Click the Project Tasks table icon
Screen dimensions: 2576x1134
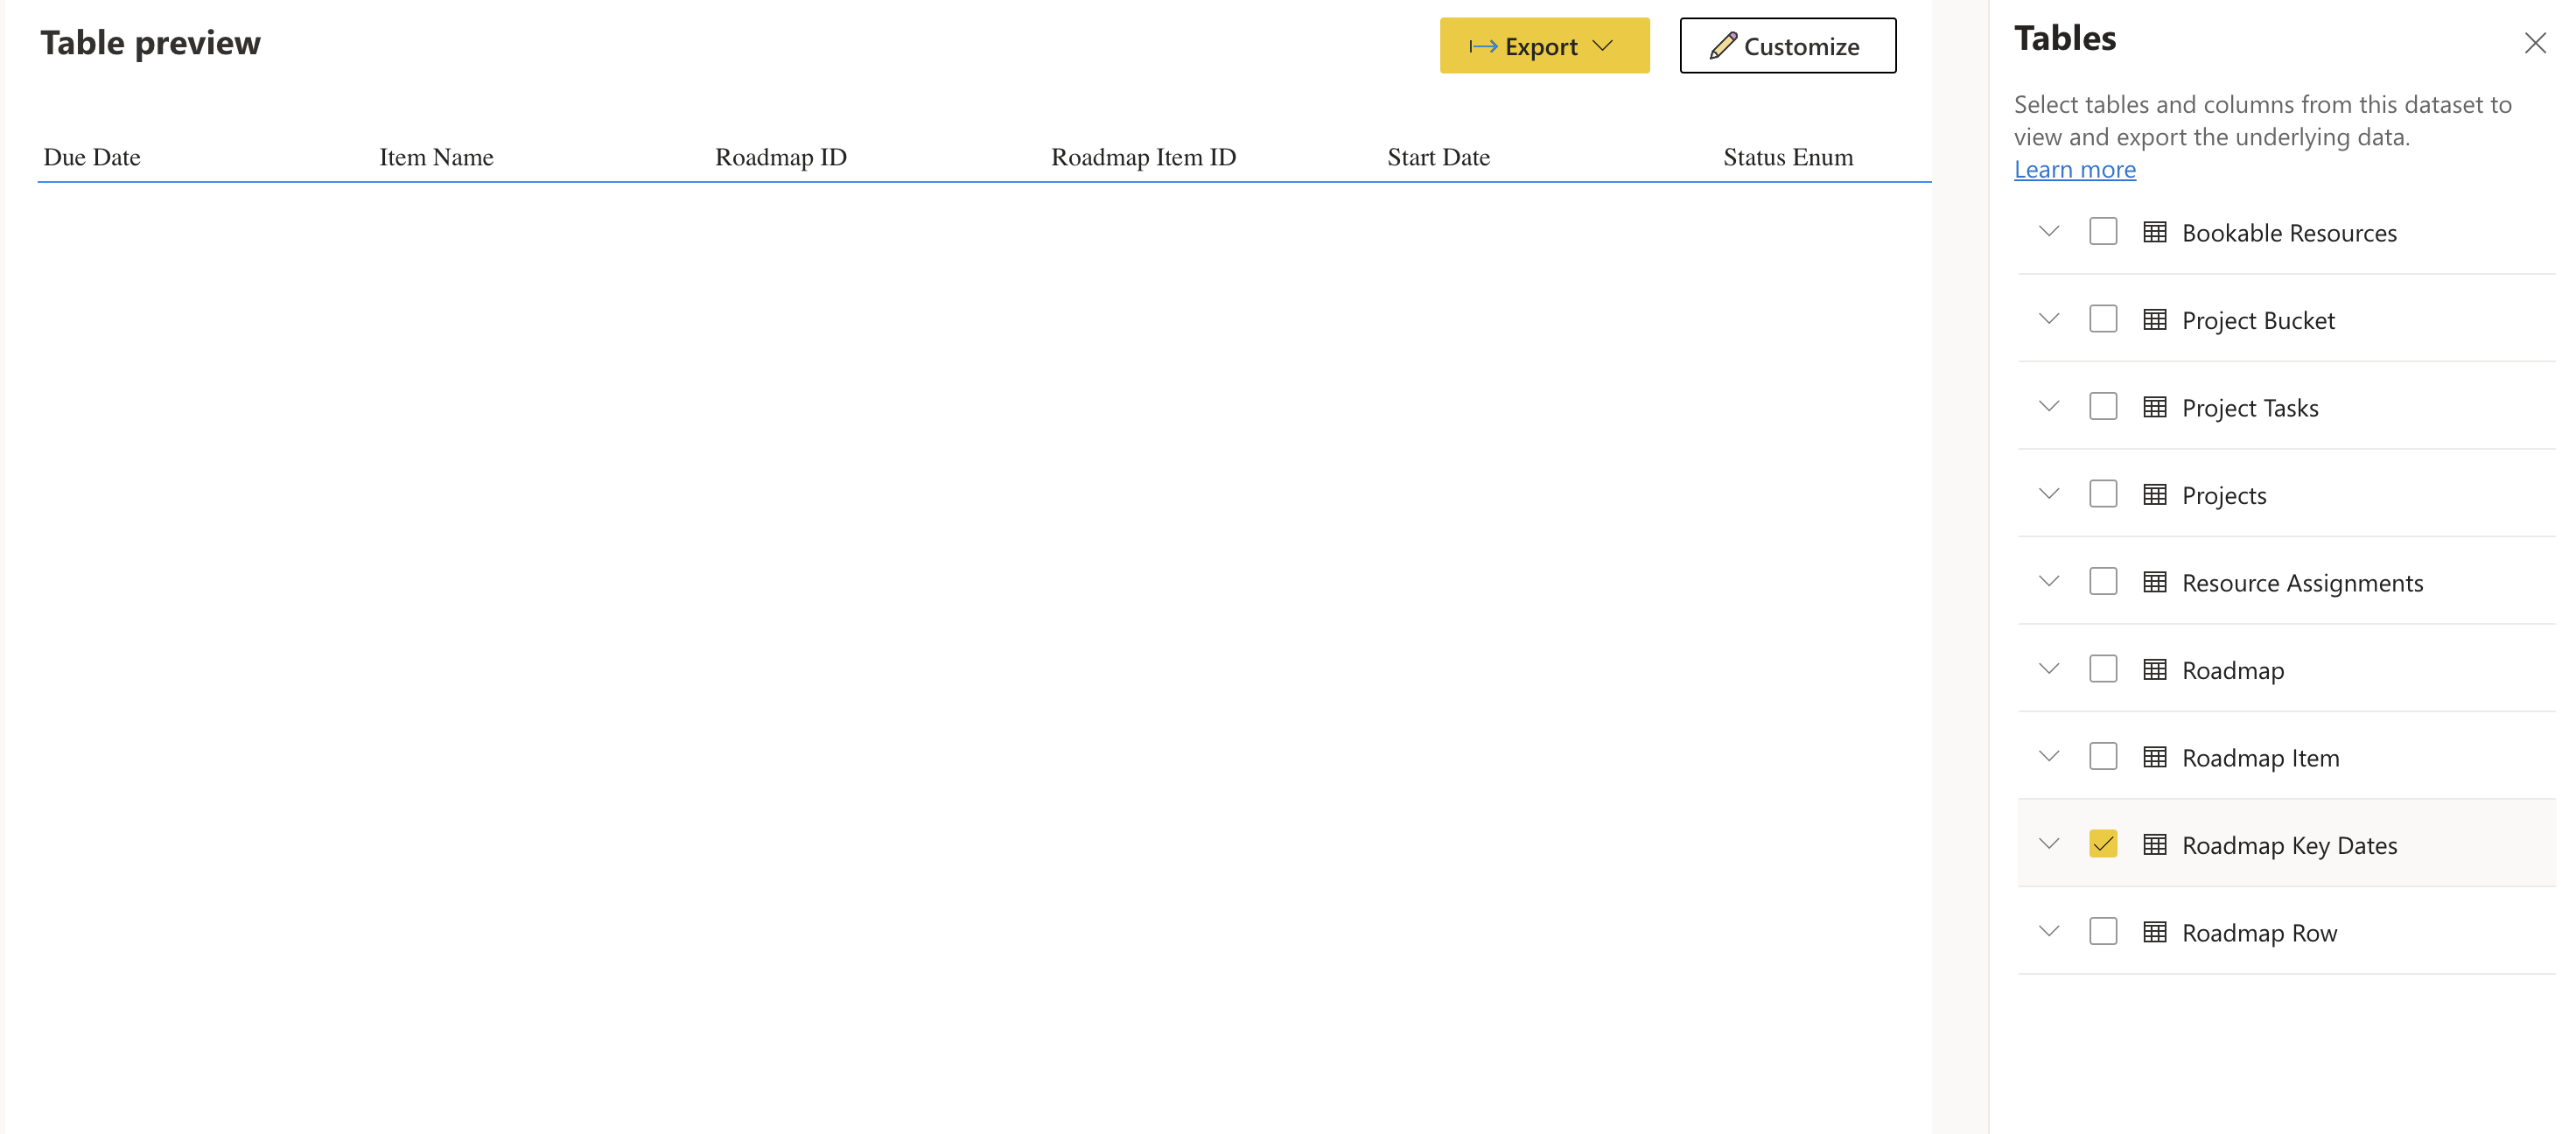pyautogui.click(x=2155, y=407)
